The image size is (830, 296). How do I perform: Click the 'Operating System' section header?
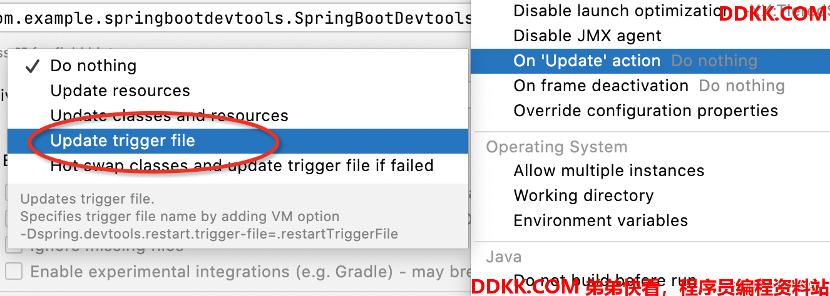click(x=556, y=147)
